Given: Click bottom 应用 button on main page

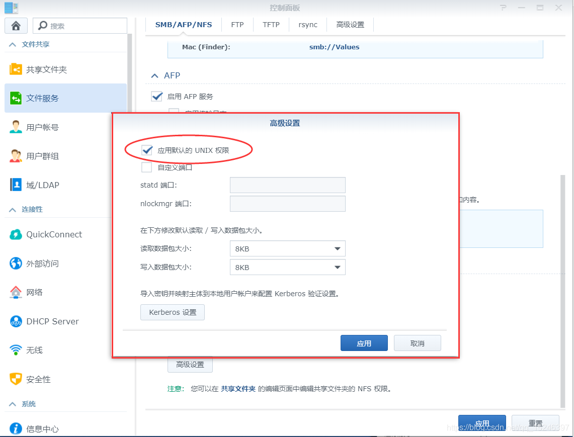Looking at the screenshot, I should (x=482, y=423).
